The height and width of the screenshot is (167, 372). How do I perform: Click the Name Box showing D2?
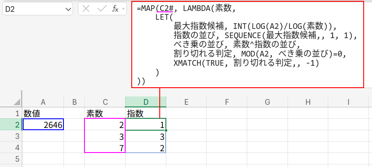pyautogui.click(x=38, y=9)
